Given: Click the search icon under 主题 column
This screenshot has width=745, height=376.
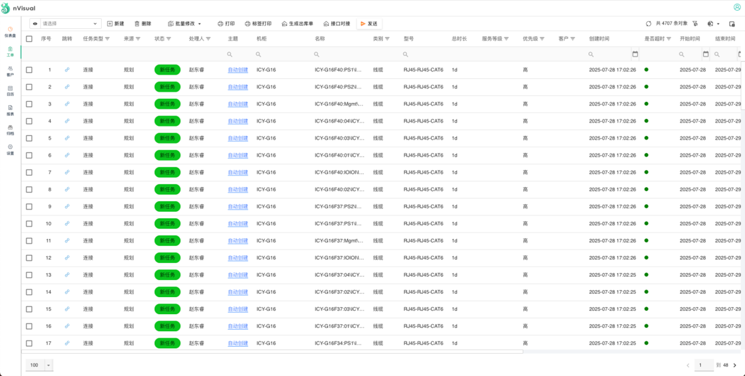Looking at the screenshot, I should coord(230,54).
